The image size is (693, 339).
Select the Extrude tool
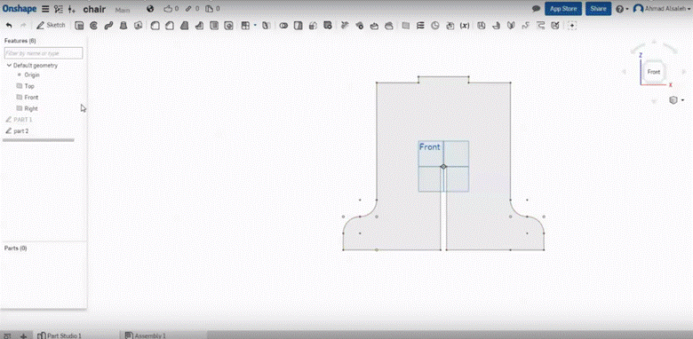click(79, 26)
